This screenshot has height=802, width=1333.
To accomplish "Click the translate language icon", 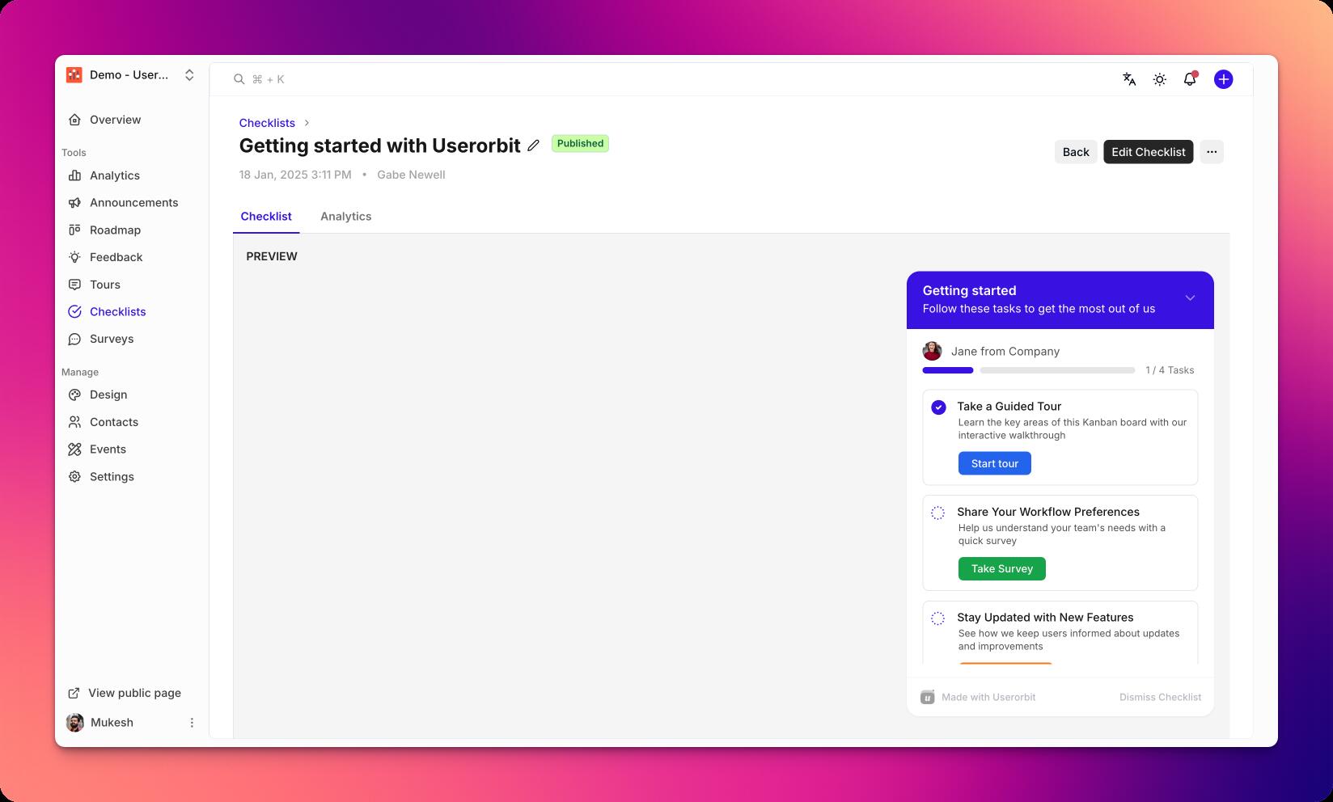I will coord(1129,79).
